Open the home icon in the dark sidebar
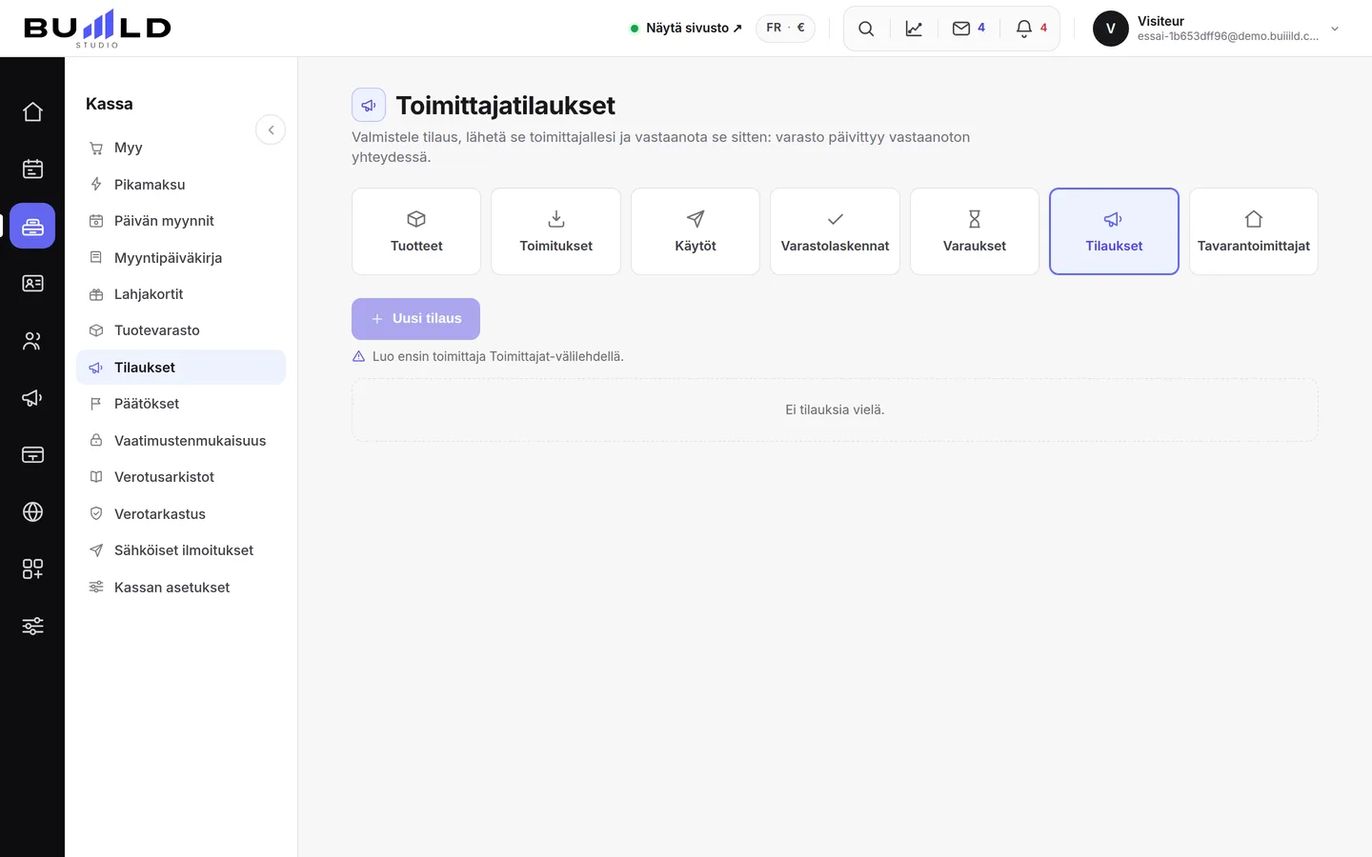The width and height of the screenshot is (1372, 857). tap(32, 111)
